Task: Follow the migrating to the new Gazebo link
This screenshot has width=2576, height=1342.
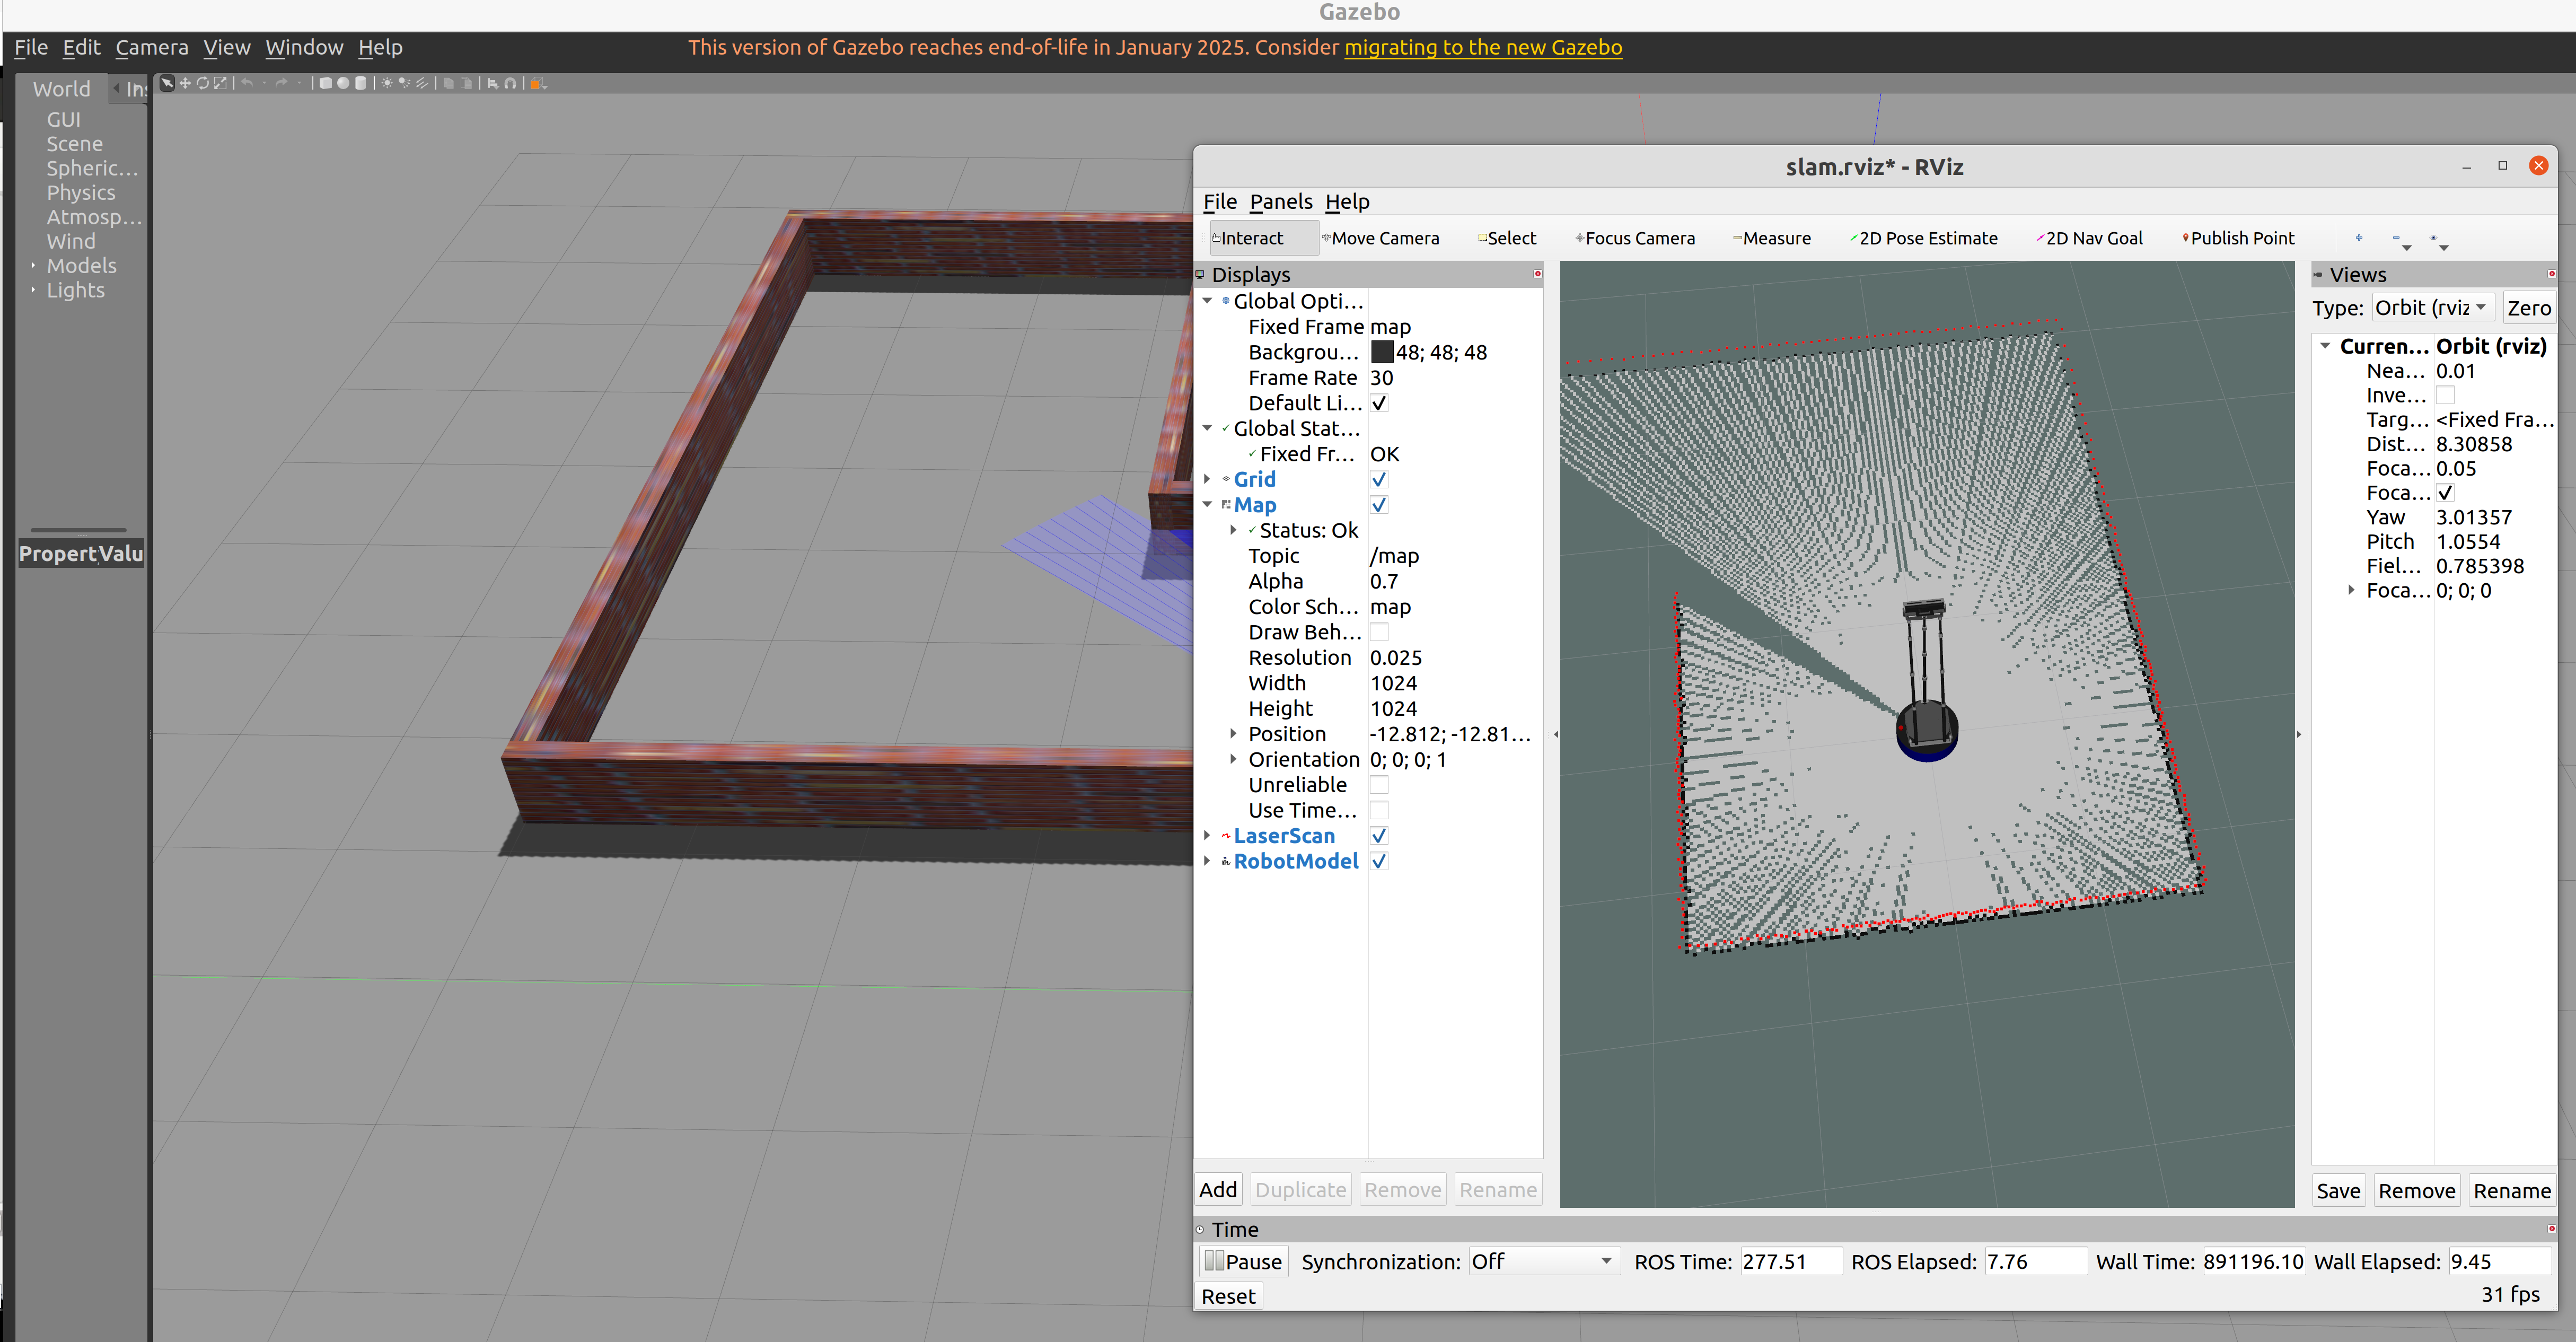Action: tap(1482, 47)
